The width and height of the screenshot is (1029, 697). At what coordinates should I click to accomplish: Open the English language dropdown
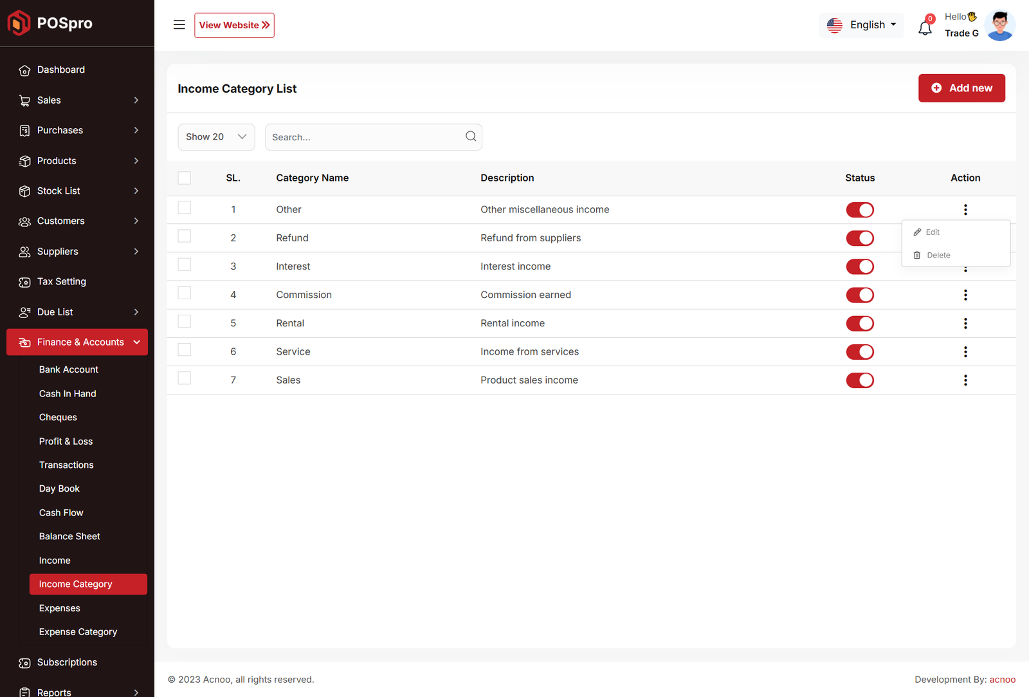[x=862, y=25]
